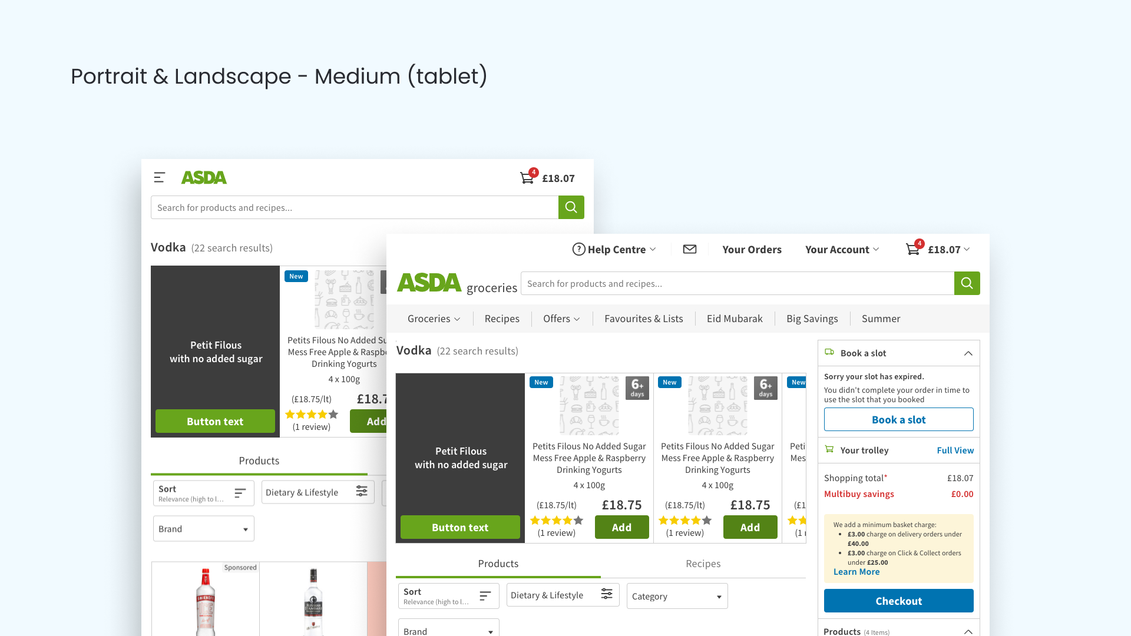Expand £18.07 trolley dropdown in landscape header

967,249
